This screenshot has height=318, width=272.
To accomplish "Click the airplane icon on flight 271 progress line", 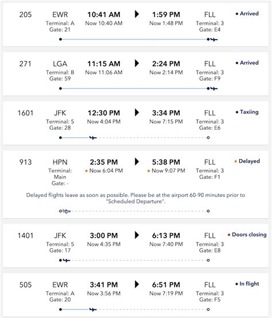I will pos(214,88).
